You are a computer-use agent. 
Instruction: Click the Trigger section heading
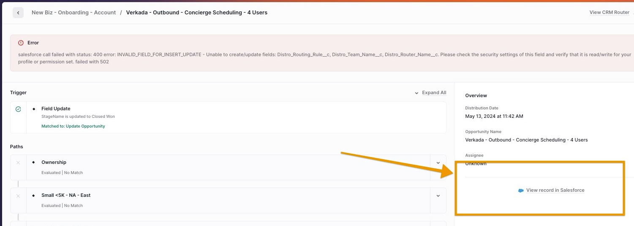[x=19, y=93]
